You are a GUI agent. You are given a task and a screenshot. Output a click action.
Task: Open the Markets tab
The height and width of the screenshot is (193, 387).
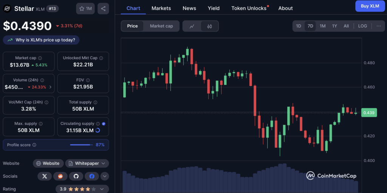click(161, 8)
